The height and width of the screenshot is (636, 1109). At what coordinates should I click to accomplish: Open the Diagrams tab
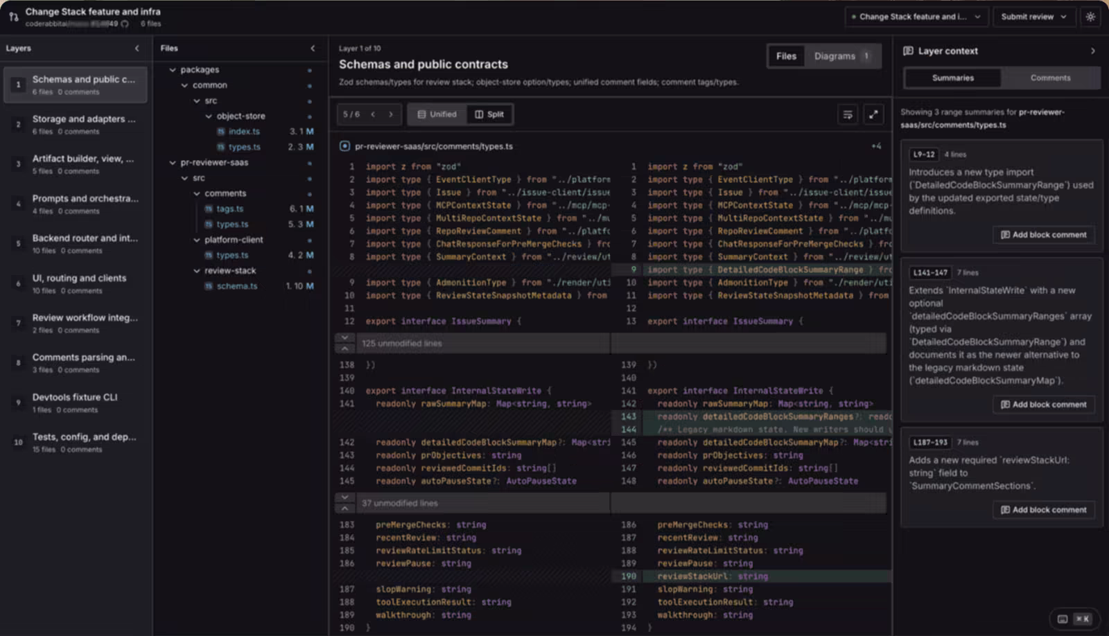coord(842,56)
